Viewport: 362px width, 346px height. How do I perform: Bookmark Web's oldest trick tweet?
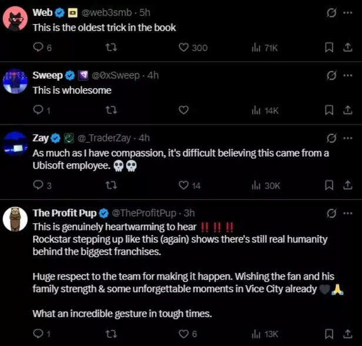click(330, 48)
